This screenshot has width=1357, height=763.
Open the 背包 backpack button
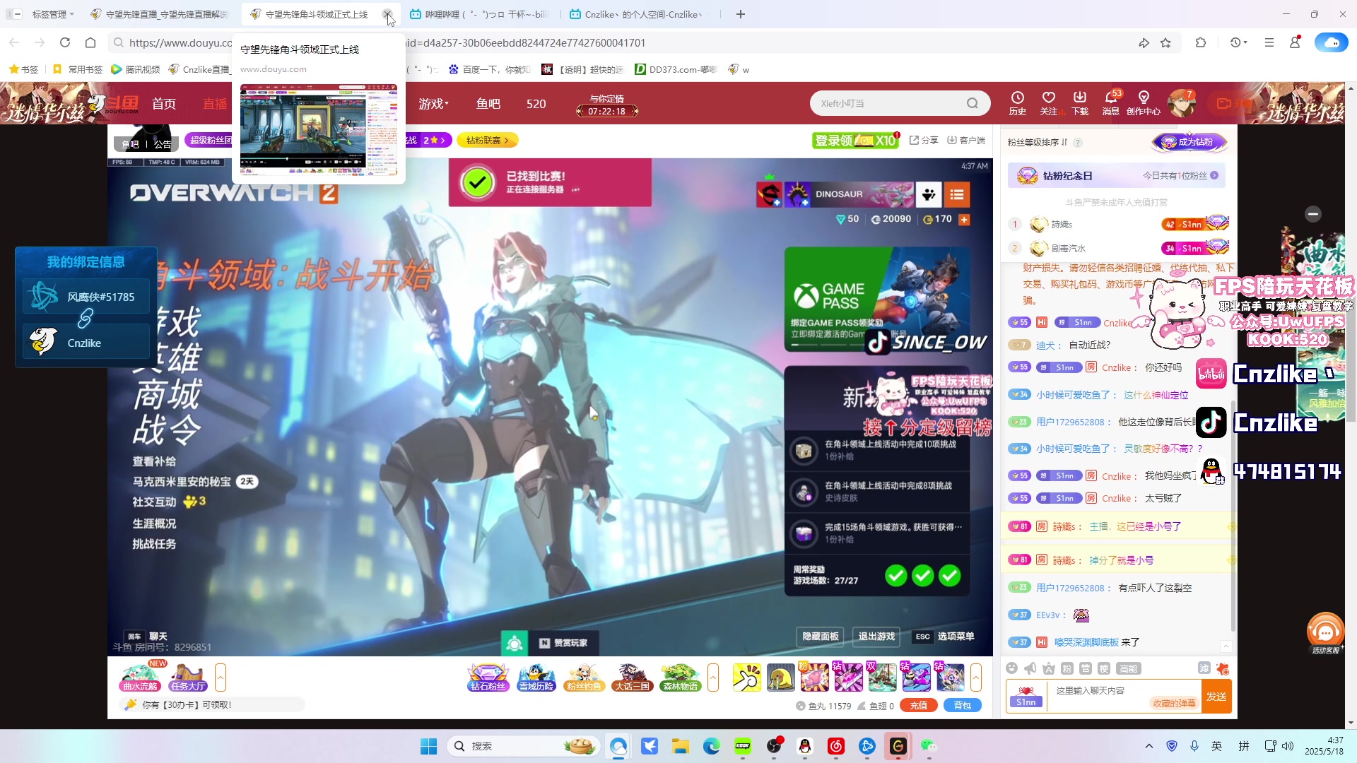963,705
